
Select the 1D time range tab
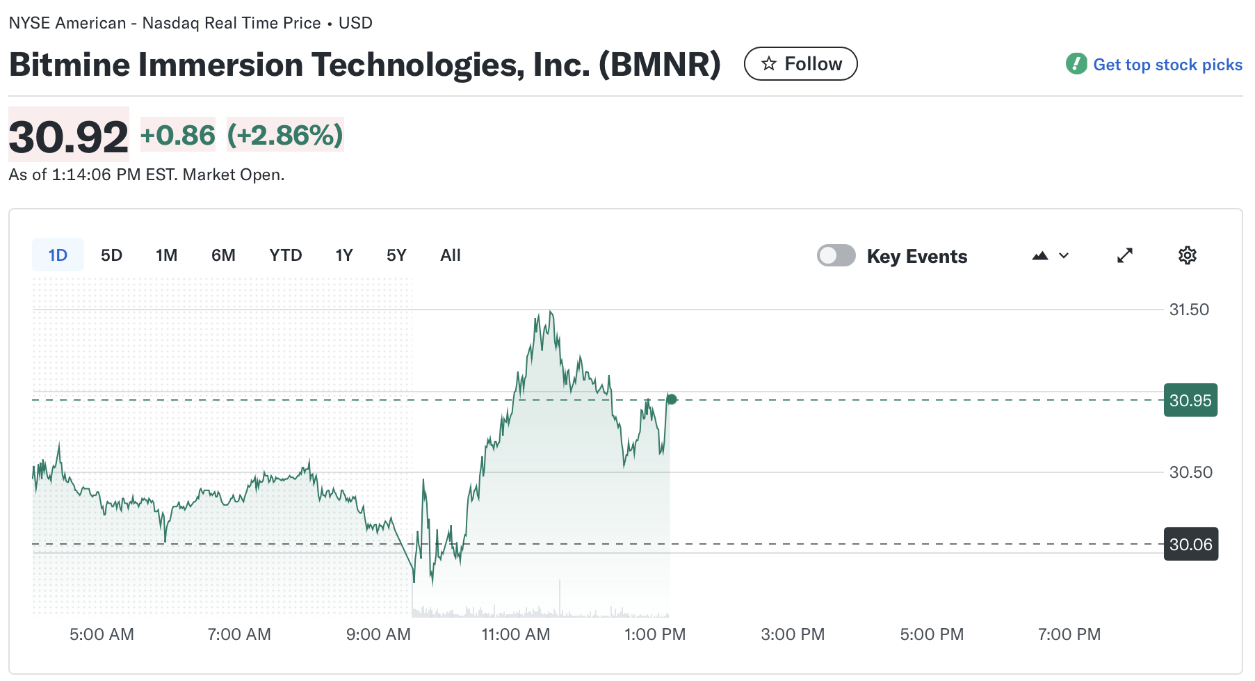pyautogui.click(x=58, y=255)
